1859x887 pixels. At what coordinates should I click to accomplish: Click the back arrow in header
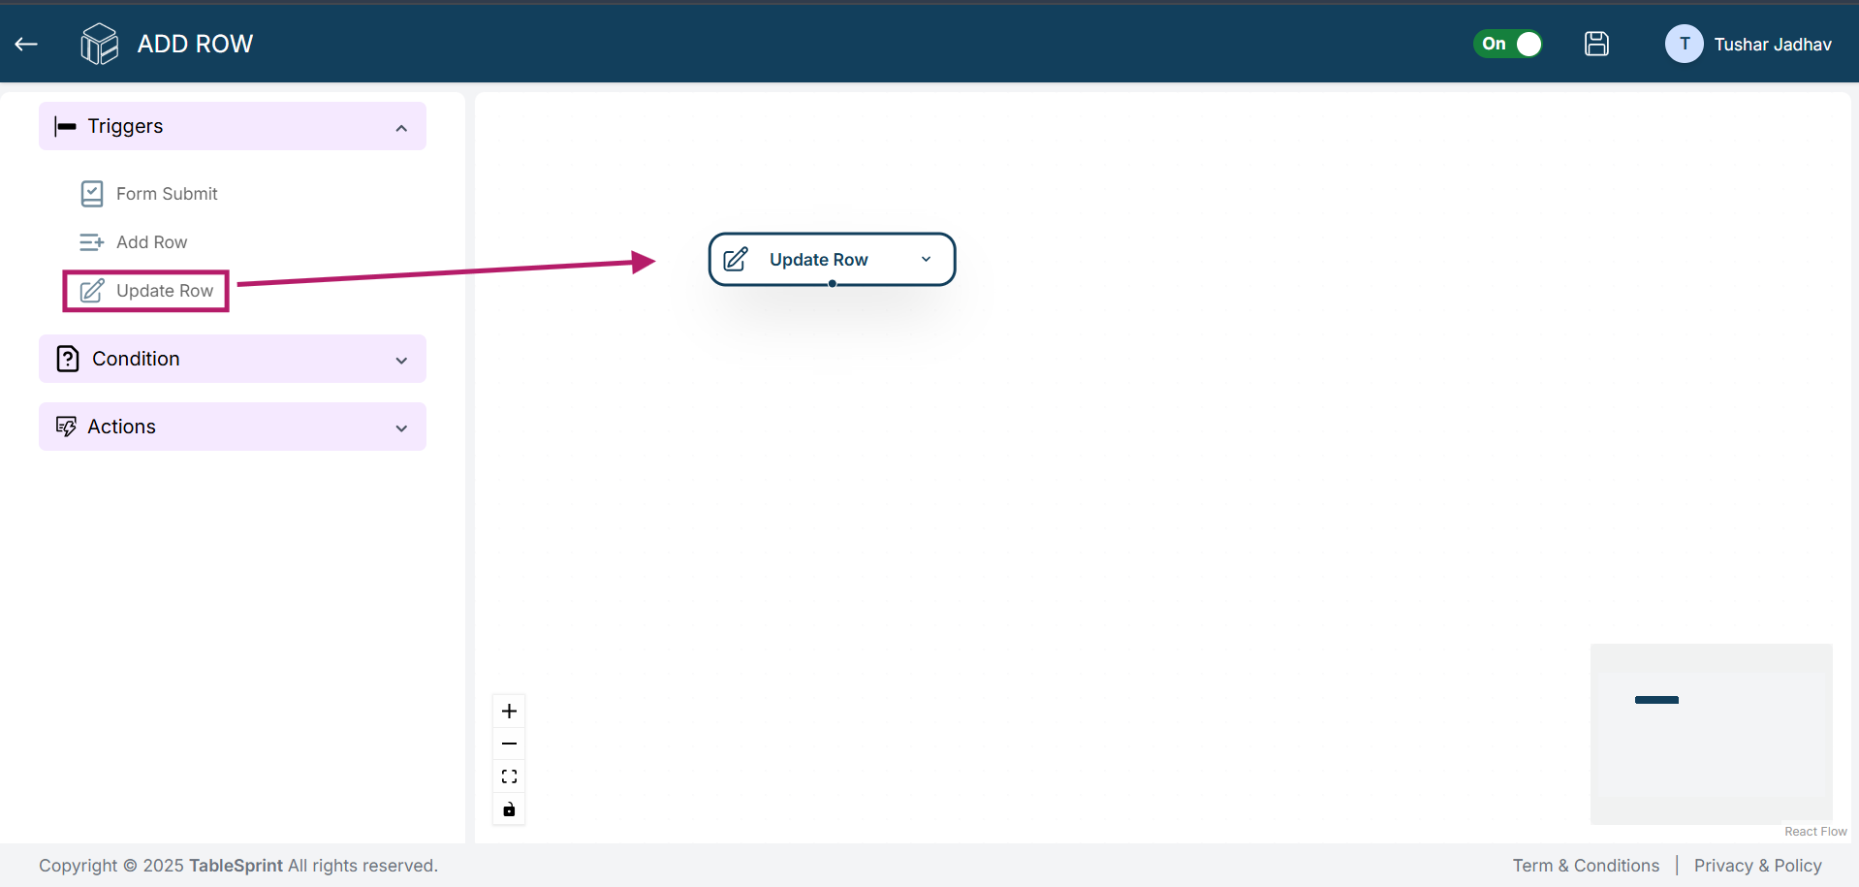[26, 44]
